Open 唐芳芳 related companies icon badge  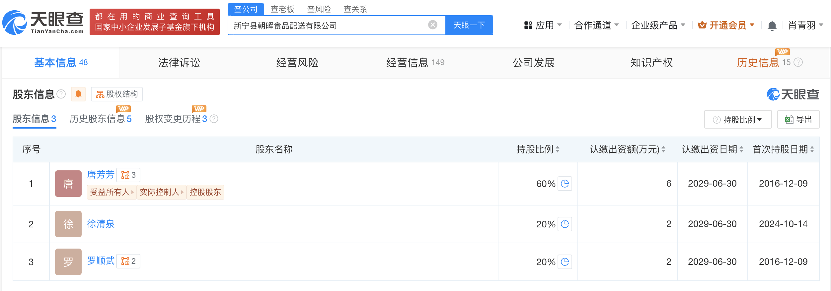(128, 175)
